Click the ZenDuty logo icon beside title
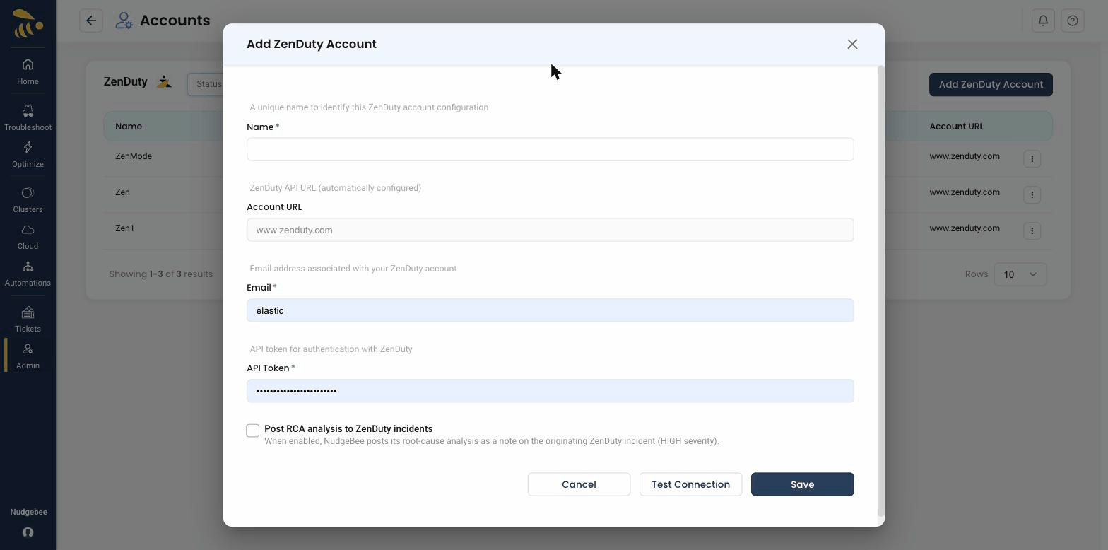The height and width of the screenshot is (550, 1108). 164,82
